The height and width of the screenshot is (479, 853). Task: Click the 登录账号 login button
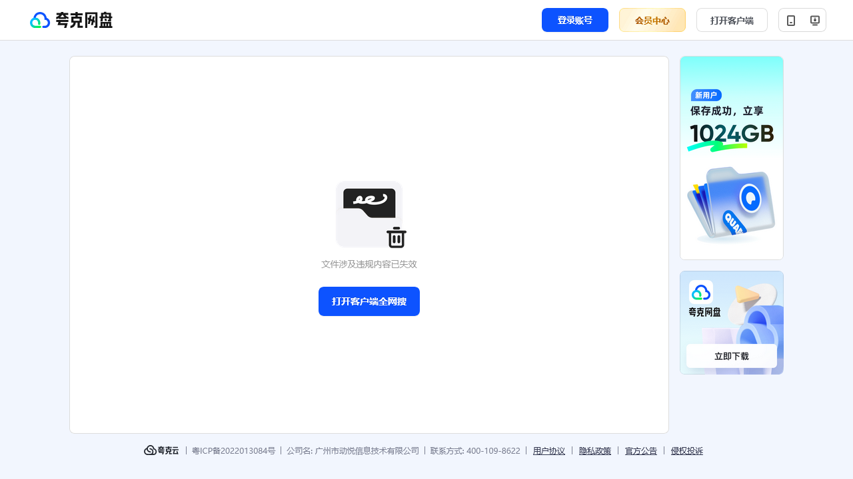tap(575, 20)
